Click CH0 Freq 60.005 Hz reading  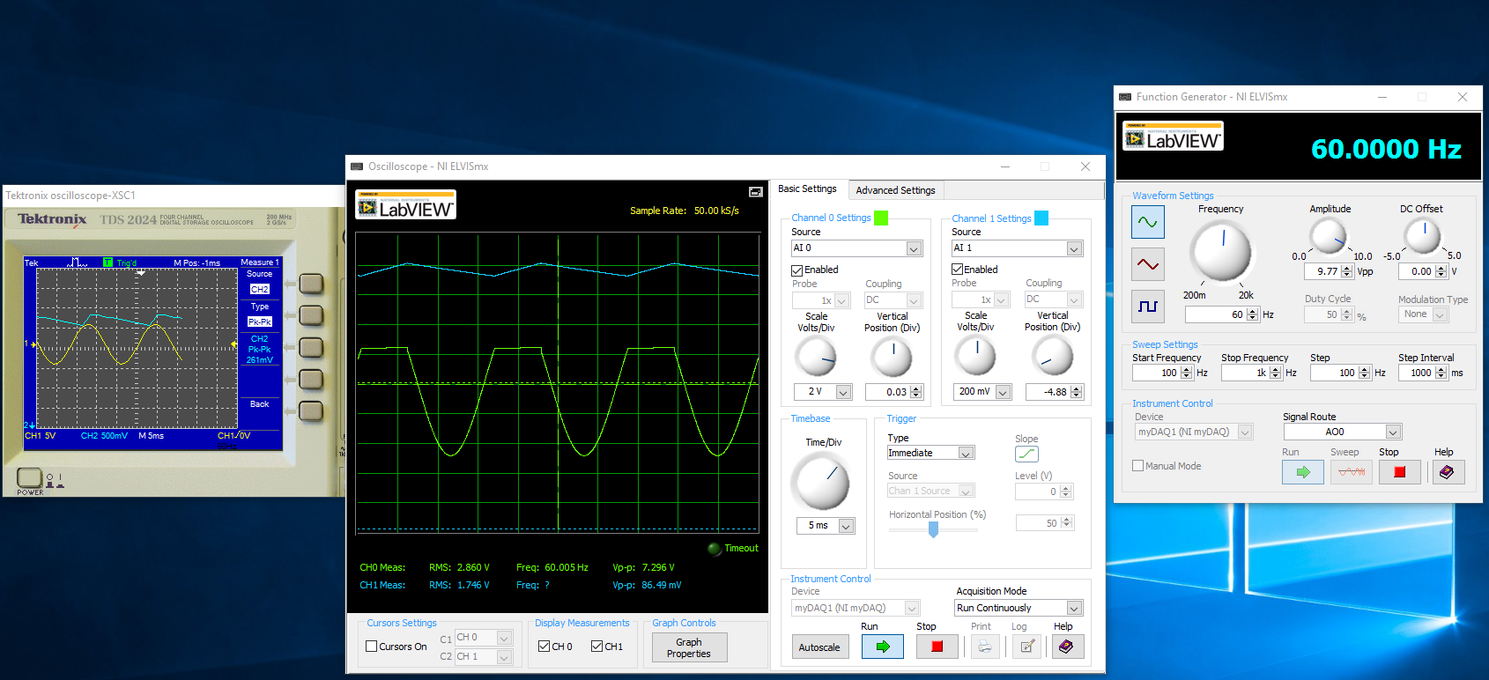tap(552, 567)
